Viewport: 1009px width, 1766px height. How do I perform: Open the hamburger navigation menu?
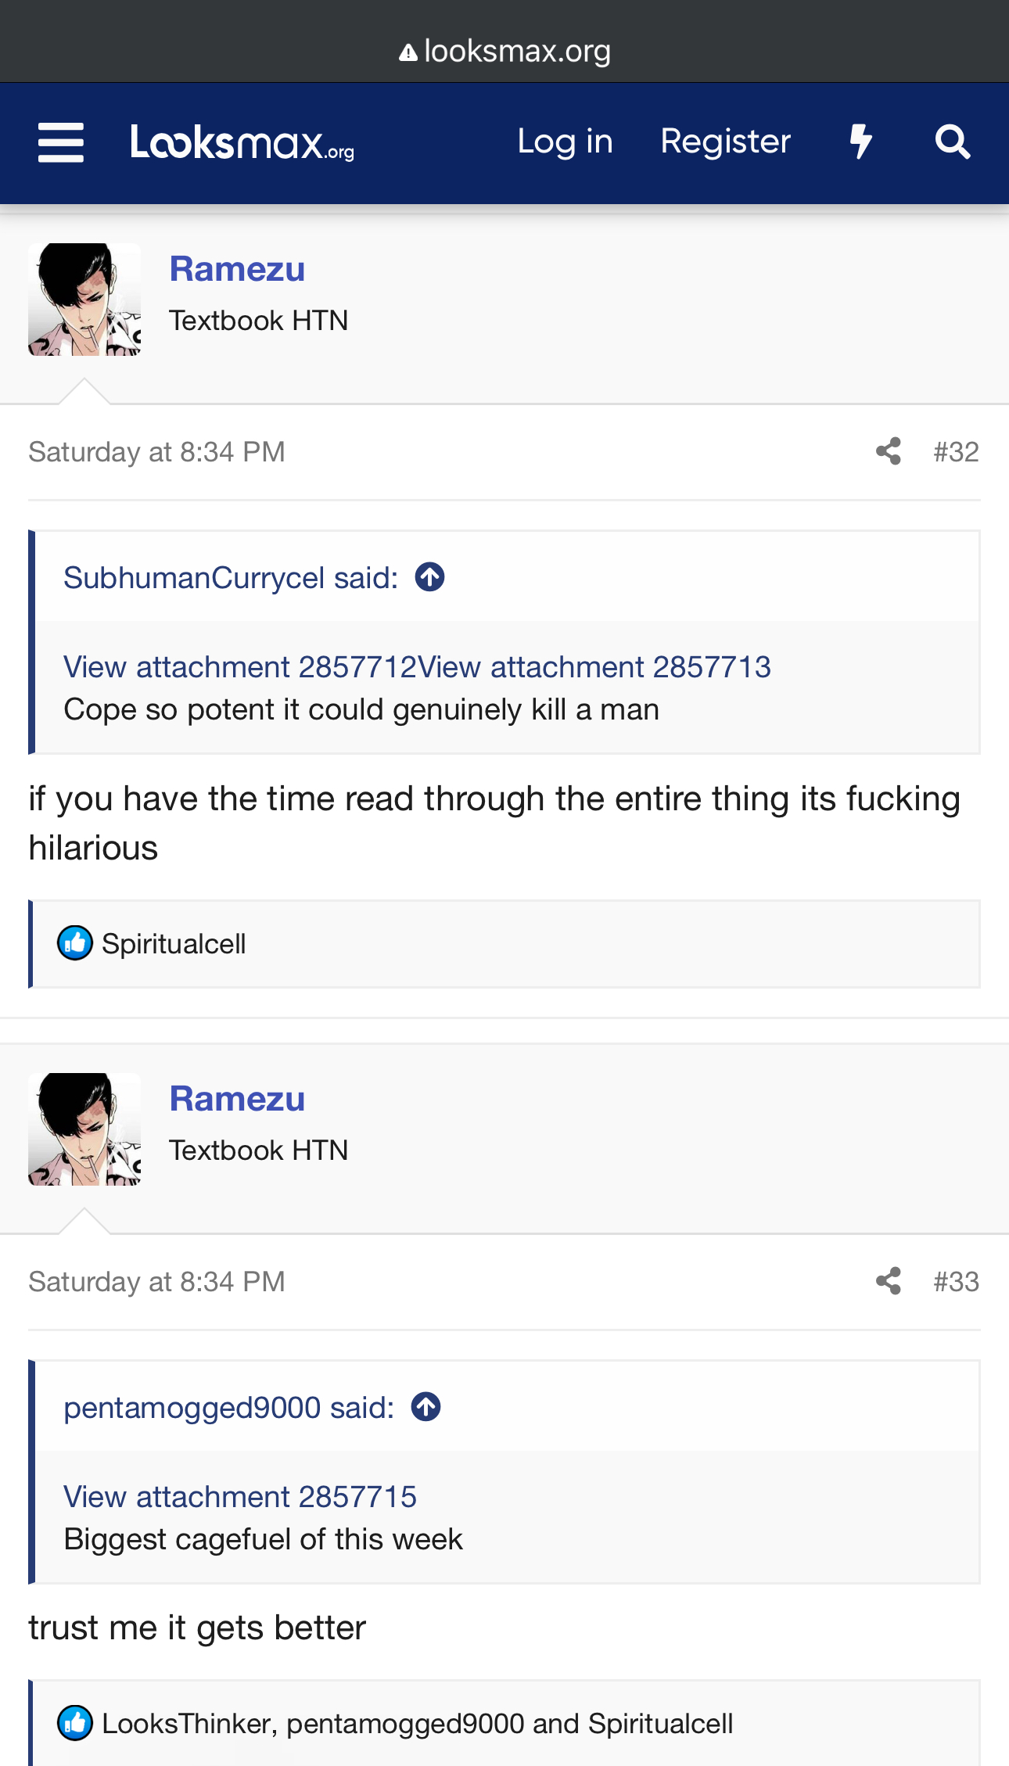[x=61, y=142]
